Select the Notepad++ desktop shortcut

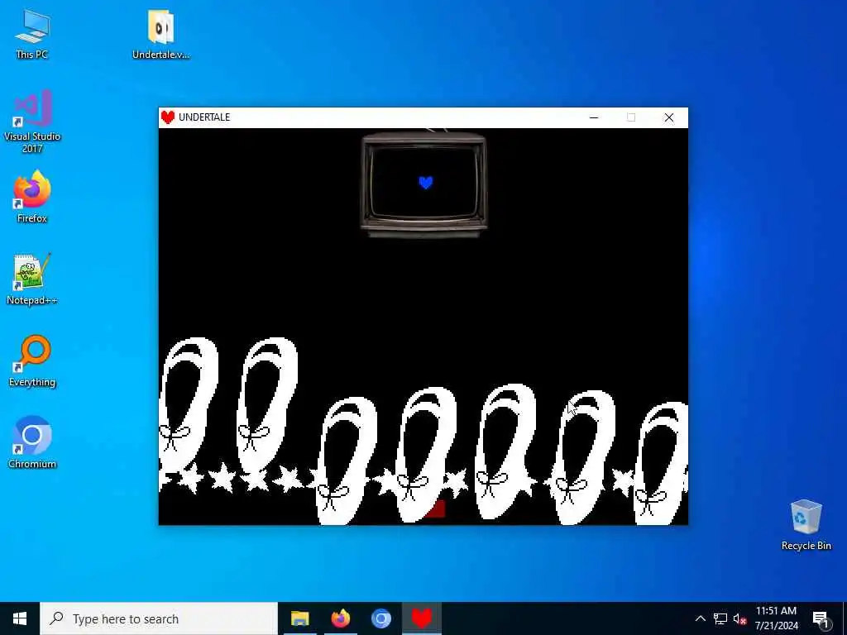point(32,279)
